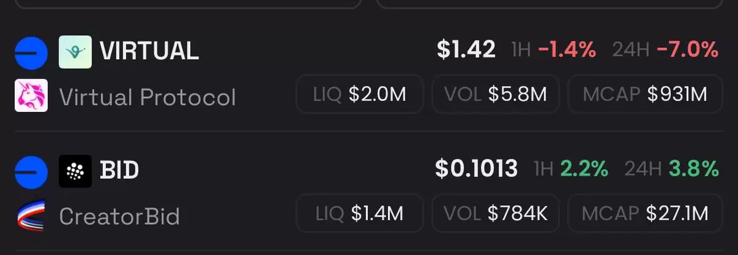
Task: Click the LIQ $2.0M box
Action: click(x=360, y=94)
